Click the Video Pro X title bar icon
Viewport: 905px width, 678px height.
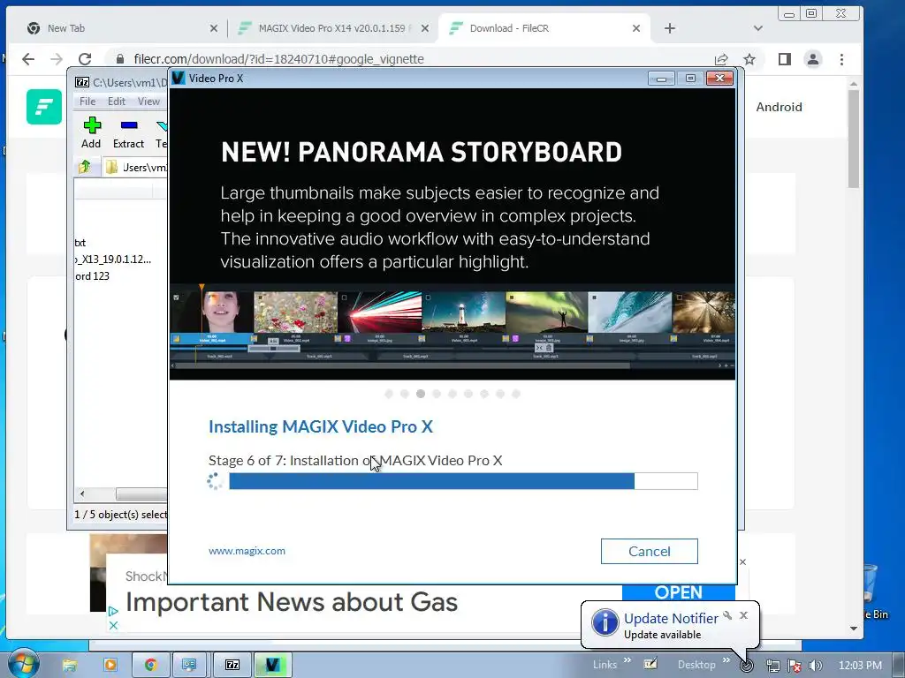(179, 78)
